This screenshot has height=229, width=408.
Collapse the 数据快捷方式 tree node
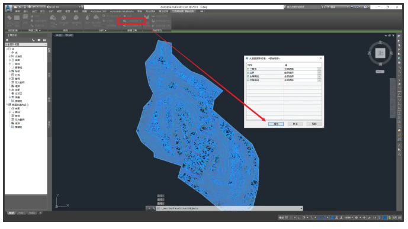(7, 105)
